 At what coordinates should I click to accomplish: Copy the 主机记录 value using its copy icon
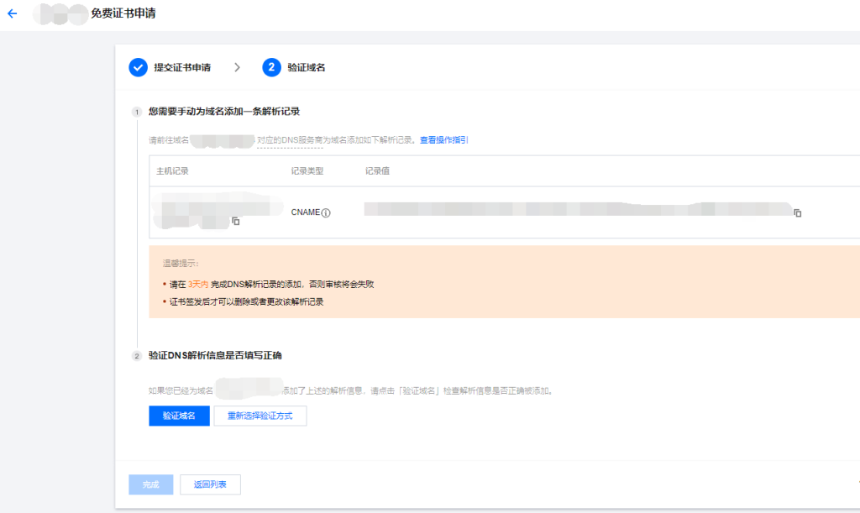[x=236, y=221]
